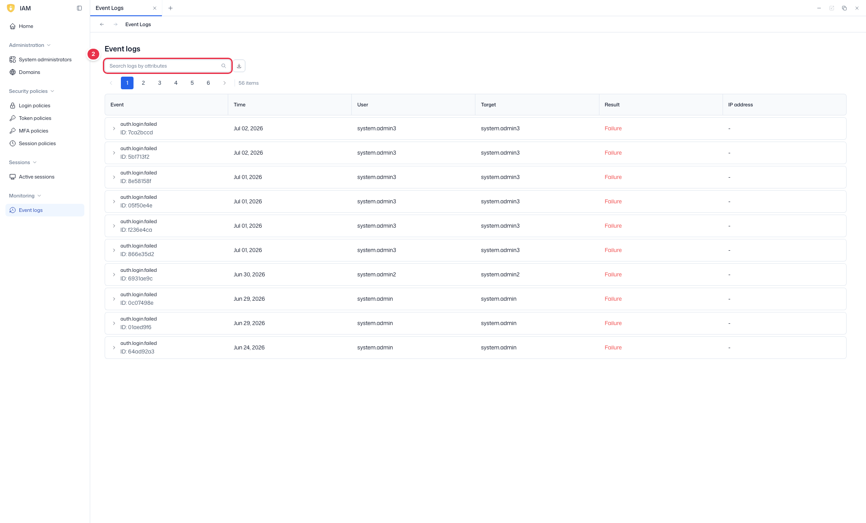This screenshot has width=866, height=523.
Task: Download the logs with export button
Action: point(239,66)
